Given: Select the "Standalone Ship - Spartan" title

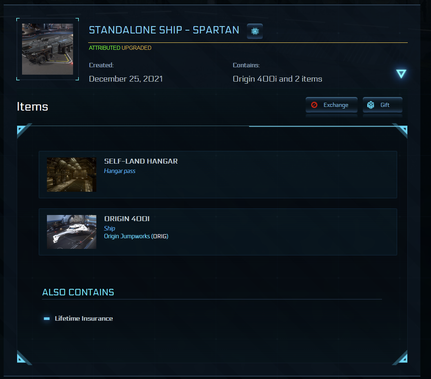Looking at the screenshot, I should [x=164, y=30].
